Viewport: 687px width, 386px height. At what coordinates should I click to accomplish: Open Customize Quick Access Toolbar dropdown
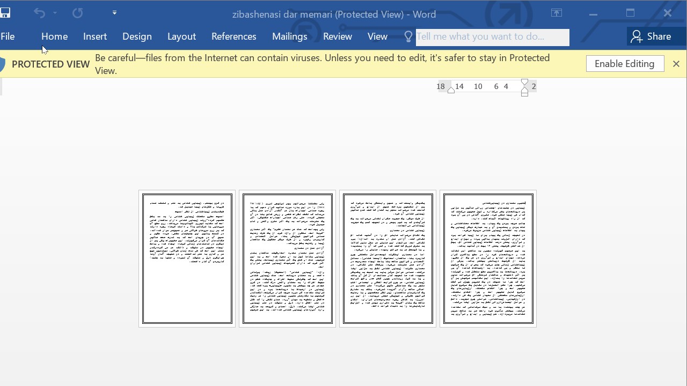[114, 13]
